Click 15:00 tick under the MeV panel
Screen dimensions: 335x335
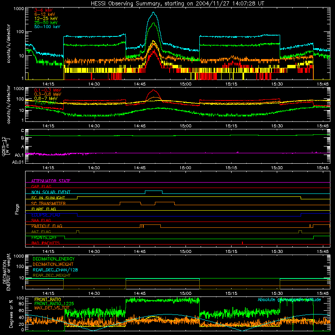[x=186, y=126]
